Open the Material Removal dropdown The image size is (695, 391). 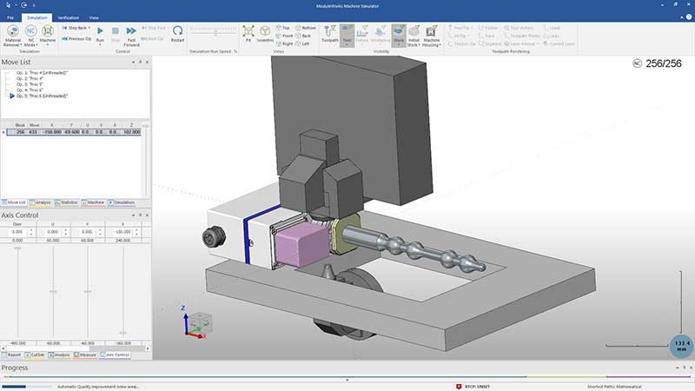click(13, 33)
